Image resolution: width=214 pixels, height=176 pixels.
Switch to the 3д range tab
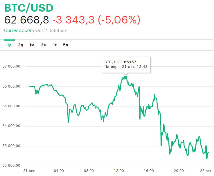[20, 45]
